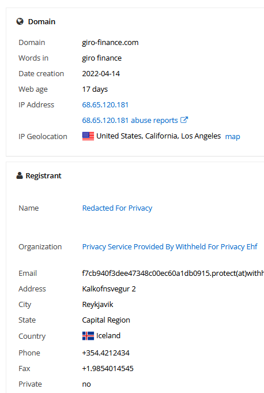Click the Kalkofnsvegur 2 address text
The width and height of the screenshot is (264, 393).
pos(109,289)
